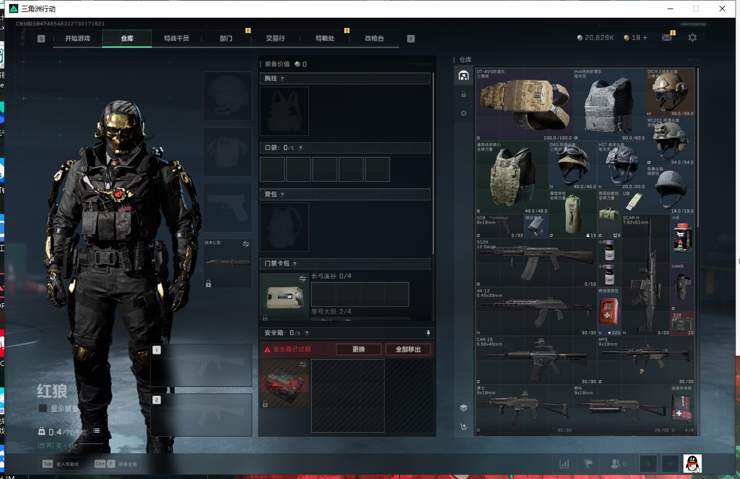Screen dimensions: 740x479
Task: Select the empty body armor slot
Action: pyautogui.click(x=228, y=151)
